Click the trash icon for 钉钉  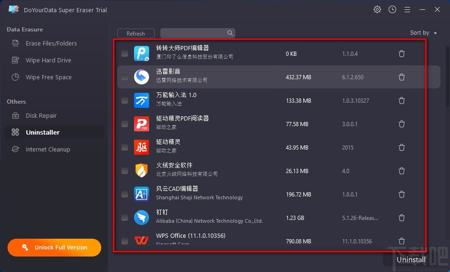[402, 218]
